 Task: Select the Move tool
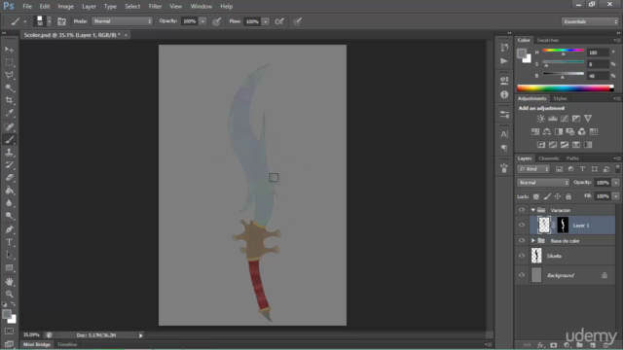(x=9, y=50)
